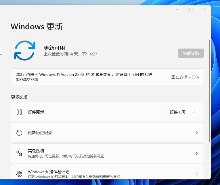
Task: Maximize the Settings window
Action: click(x=191, y=9)
